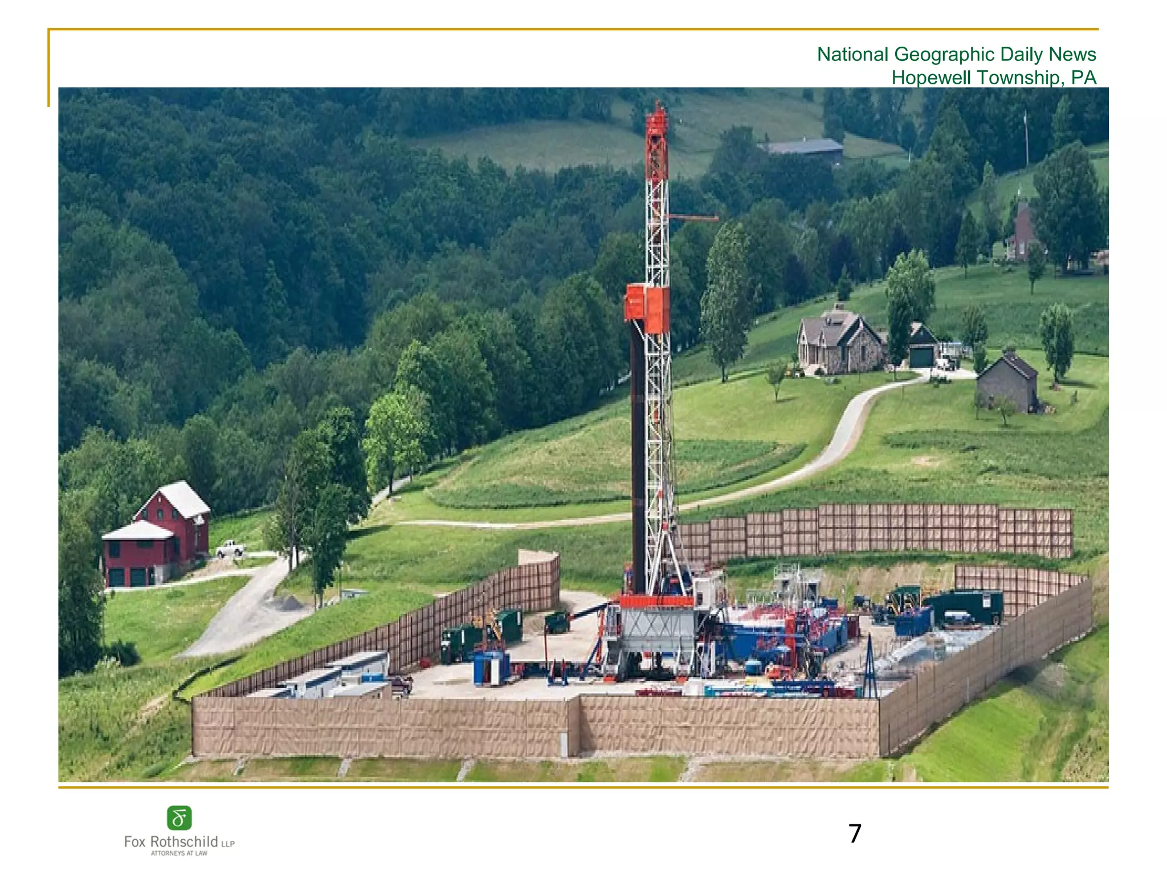The image size is (1167, 875).
Task: Click the green Fox Rothschild logo icon
Action: point(179,818)
